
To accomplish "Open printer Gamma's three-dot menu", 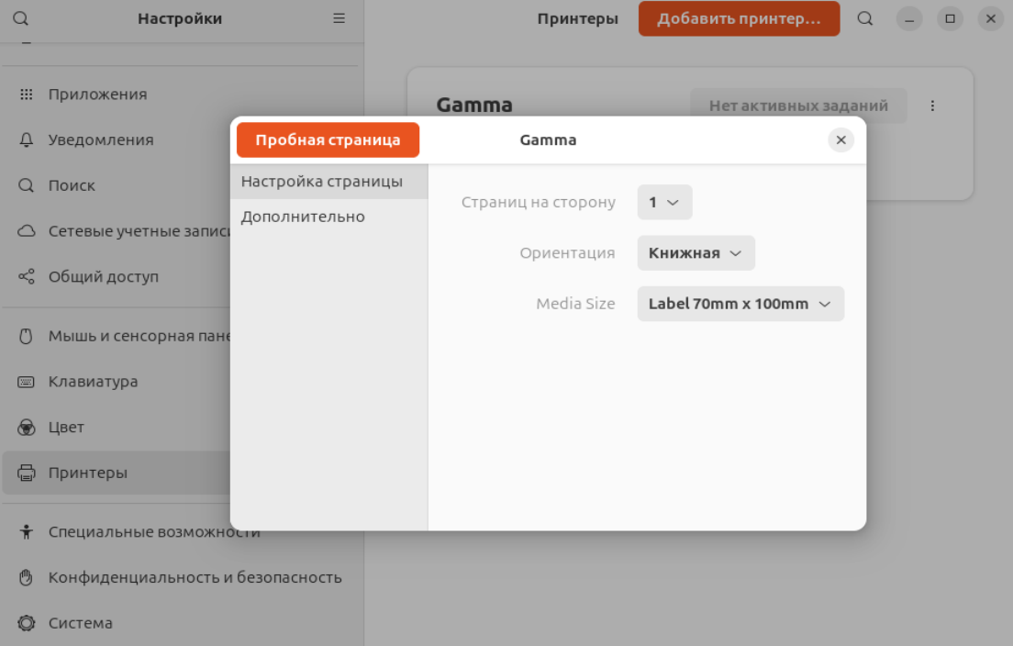I will pyautogui.click(x=932, y=106).
